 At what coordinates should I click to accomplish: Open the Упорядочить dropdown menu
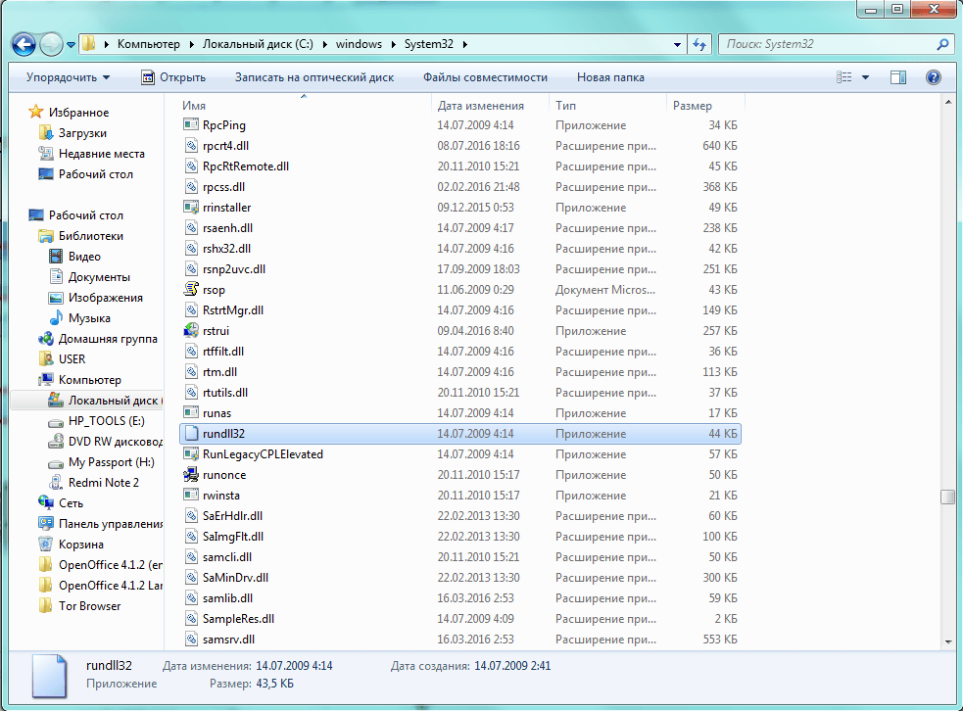68,77
